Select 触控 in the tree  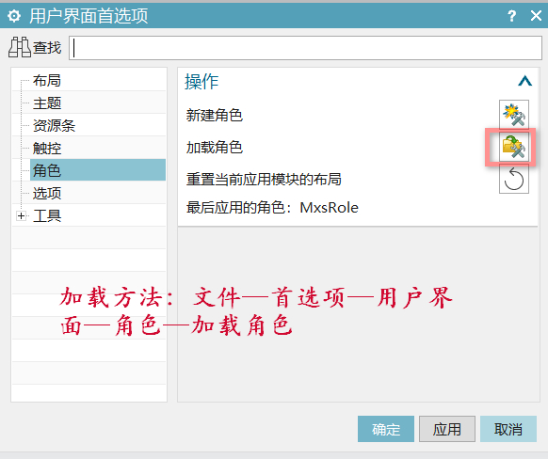coord(47,148)
